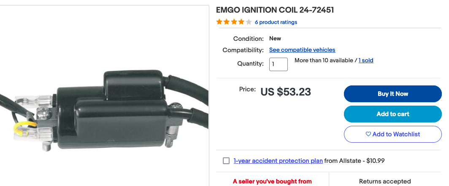Click the 1 sold link
449x186 pixels.
(x=366, y=60)
